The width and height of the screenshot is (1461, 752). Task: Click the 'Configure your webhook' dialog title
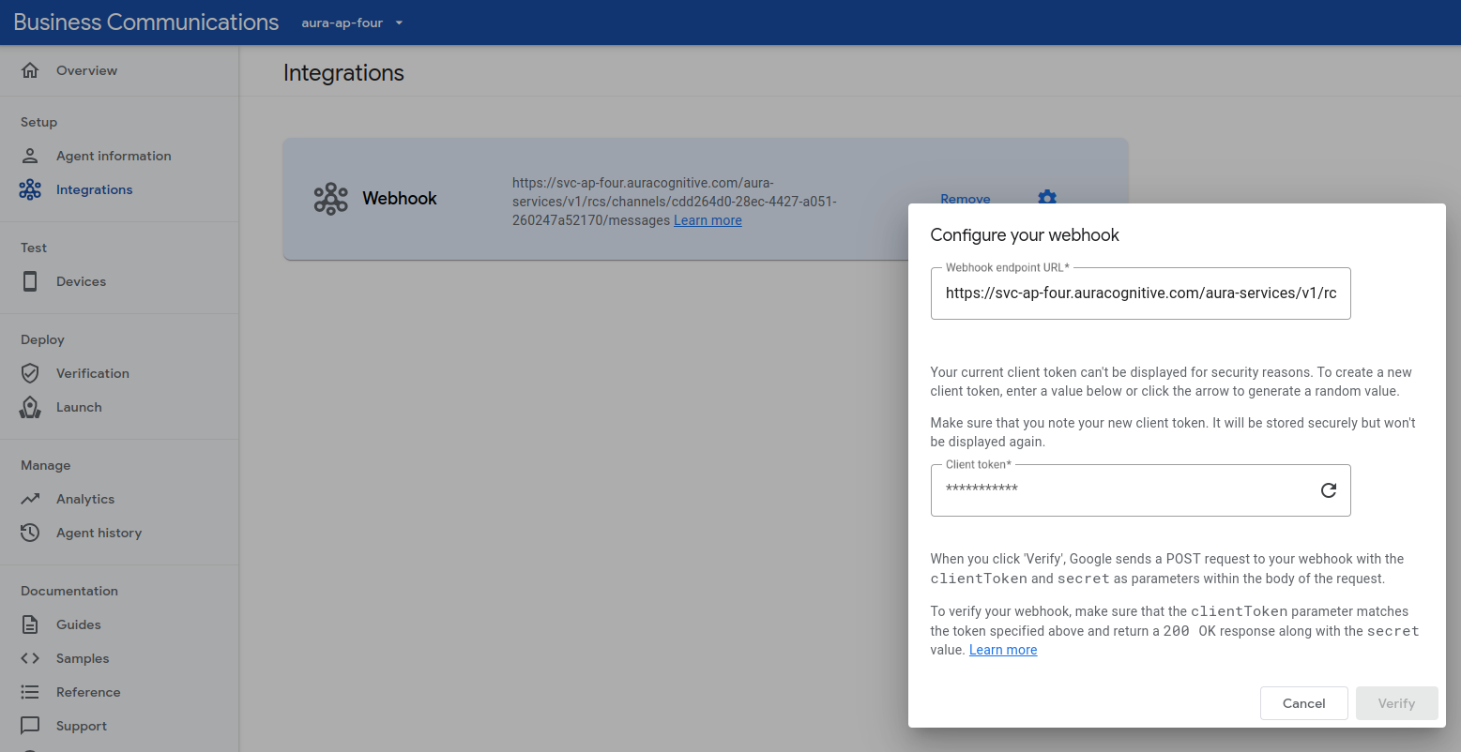coord(1025,235)
